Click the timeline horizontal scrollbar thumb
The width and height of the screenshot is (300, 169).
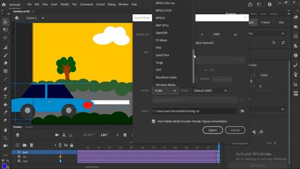pos(92,167)
